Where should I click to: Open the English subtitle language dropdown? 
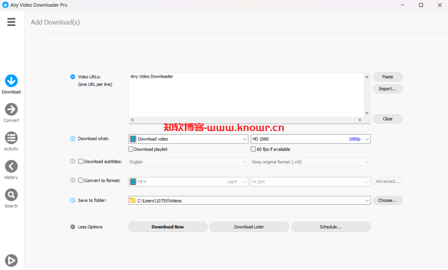coord(188,162)
